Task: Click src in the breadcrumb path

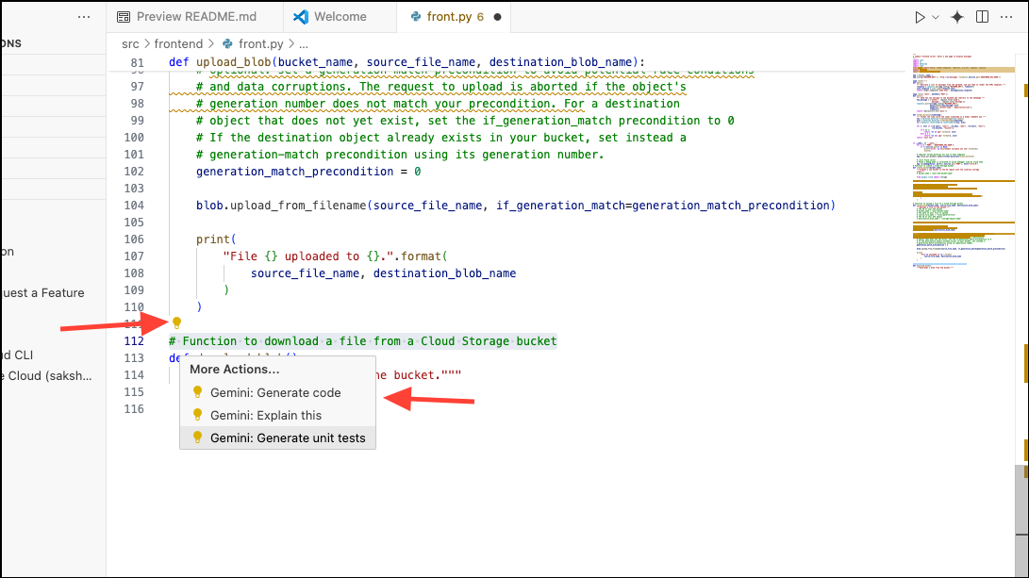Action: pos(130,44)
